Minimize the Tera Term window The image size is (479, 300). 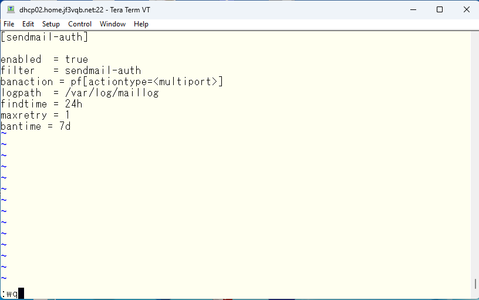pyautogui.click(x=413, y=10)
